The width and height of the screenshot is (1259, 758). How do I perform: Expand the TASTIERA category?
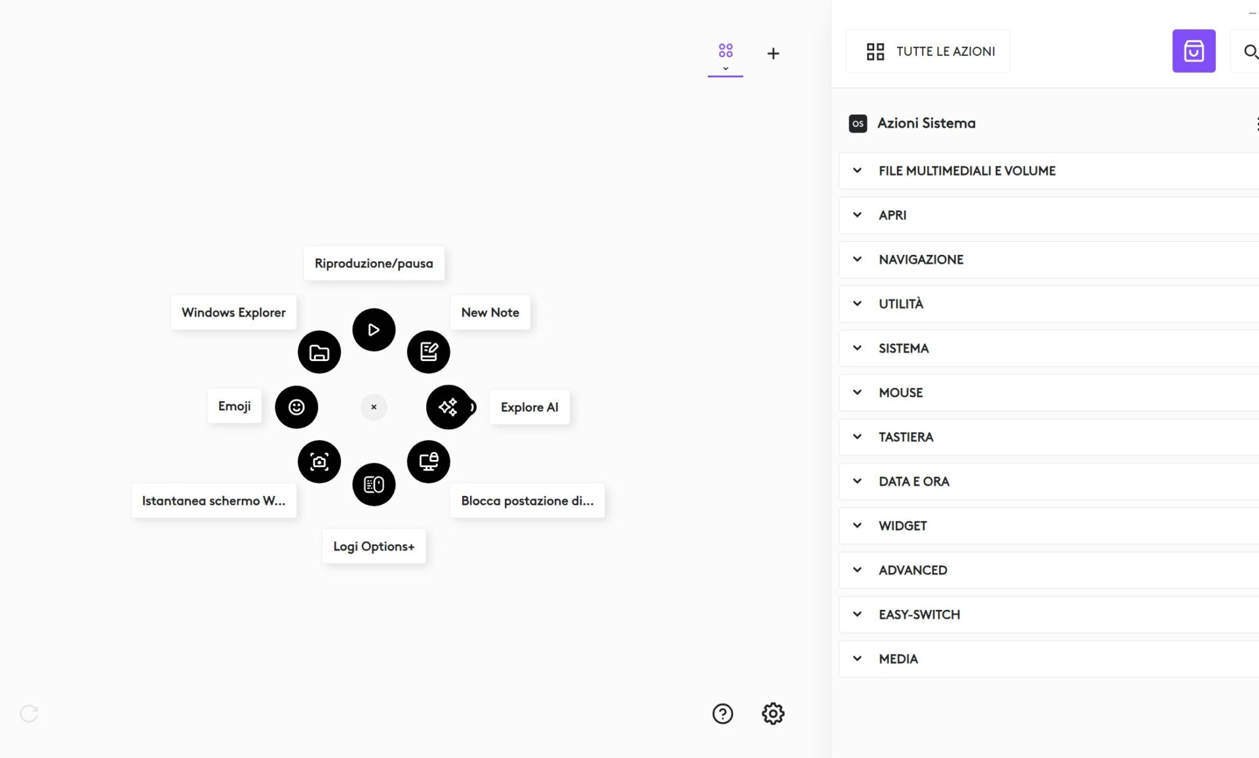pyautogui.click(x=906, y=437)
